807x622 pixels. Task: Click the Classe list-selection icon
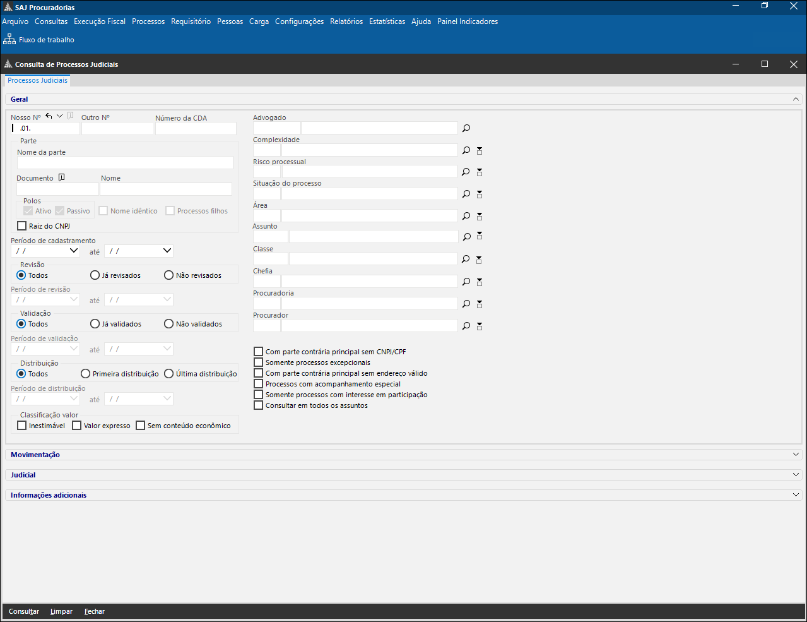480,260
